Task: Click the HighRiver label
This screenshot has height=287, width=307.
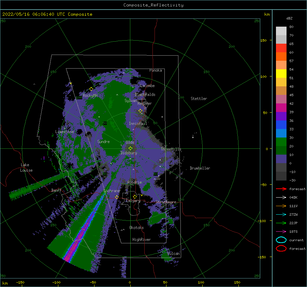Action: 141,240
